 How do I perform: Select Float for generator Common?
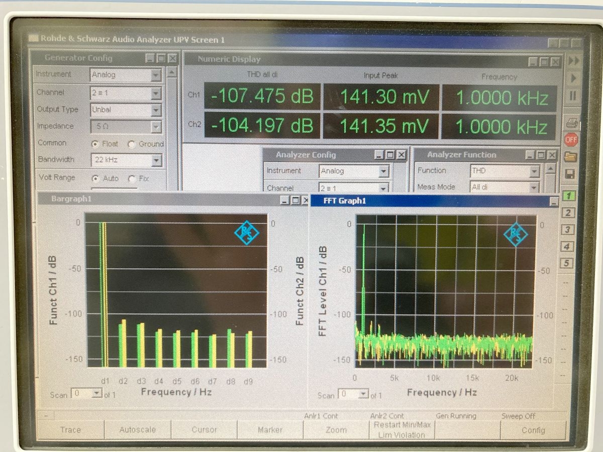[x=94, y=144]
